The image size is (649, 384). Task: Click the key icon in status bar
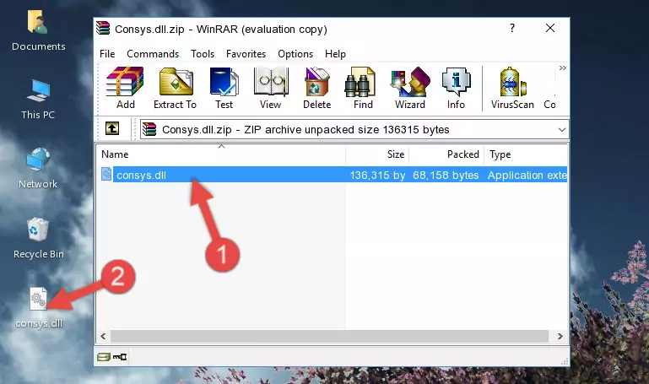click(120, 357)
